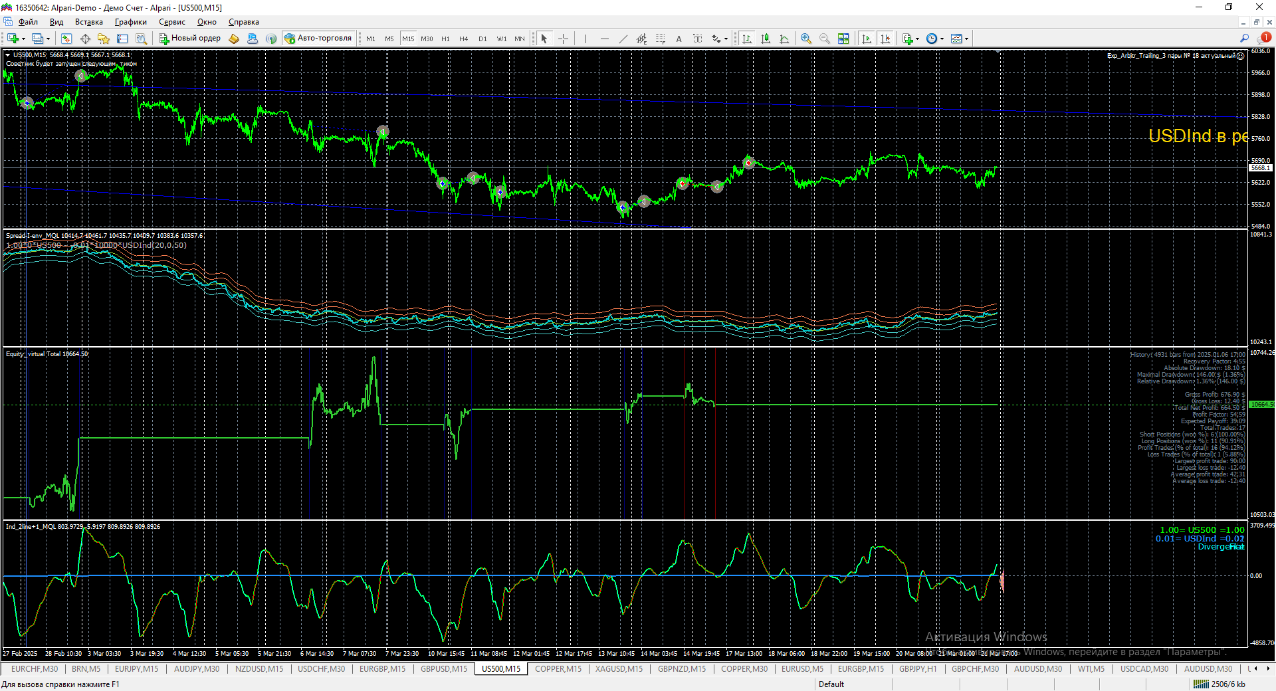Image resolution: width=1276 pixels, height=691 pixels.
Task: Tile chart windows
Action: pos(843,39)
